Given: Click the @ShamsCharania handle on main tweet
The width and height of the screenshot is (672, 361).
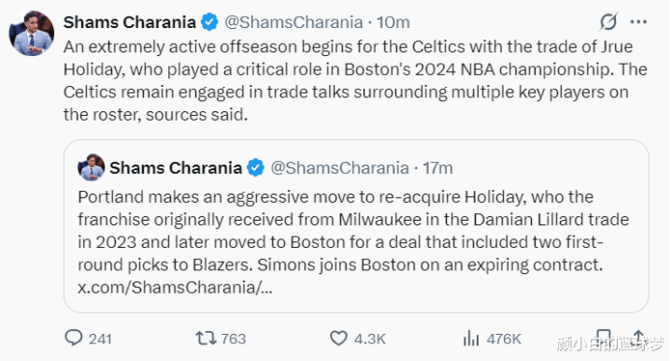Looking at the screenshot, I should pyautogui.click(x=294, y=22).
